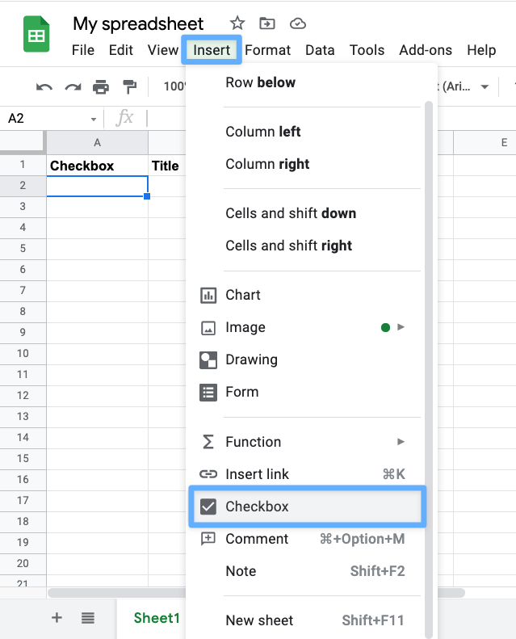Click the Drawing icon in Insert menu
The height and width of the screenshot is (639, 516).
click(208, 359)
